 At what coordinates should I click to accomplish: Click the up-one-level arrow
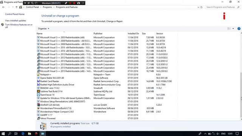[17, 7]
